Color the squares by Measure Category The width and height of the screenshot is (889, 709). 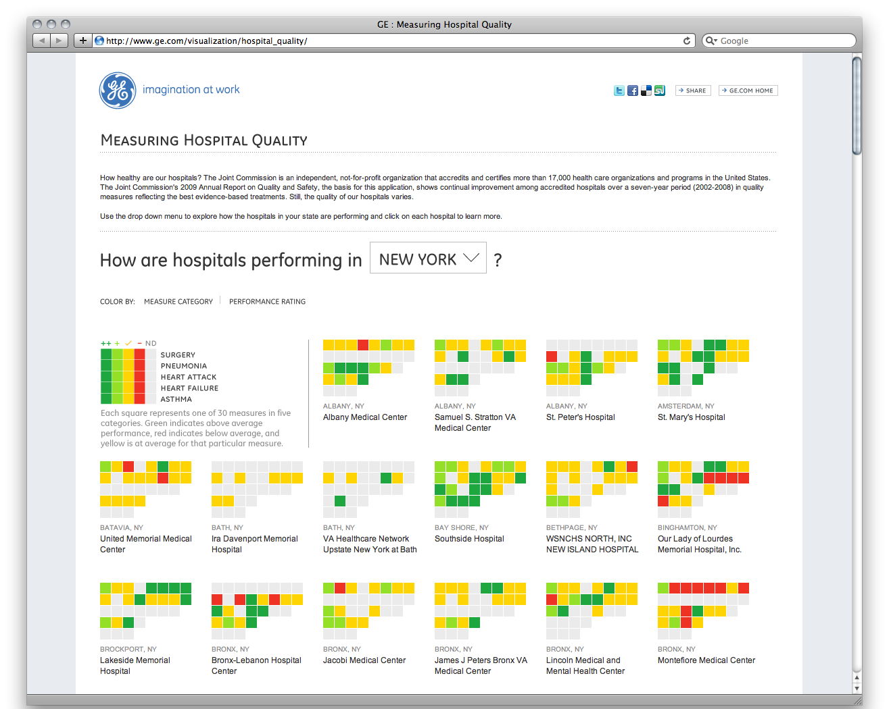(x=178, y=302)
